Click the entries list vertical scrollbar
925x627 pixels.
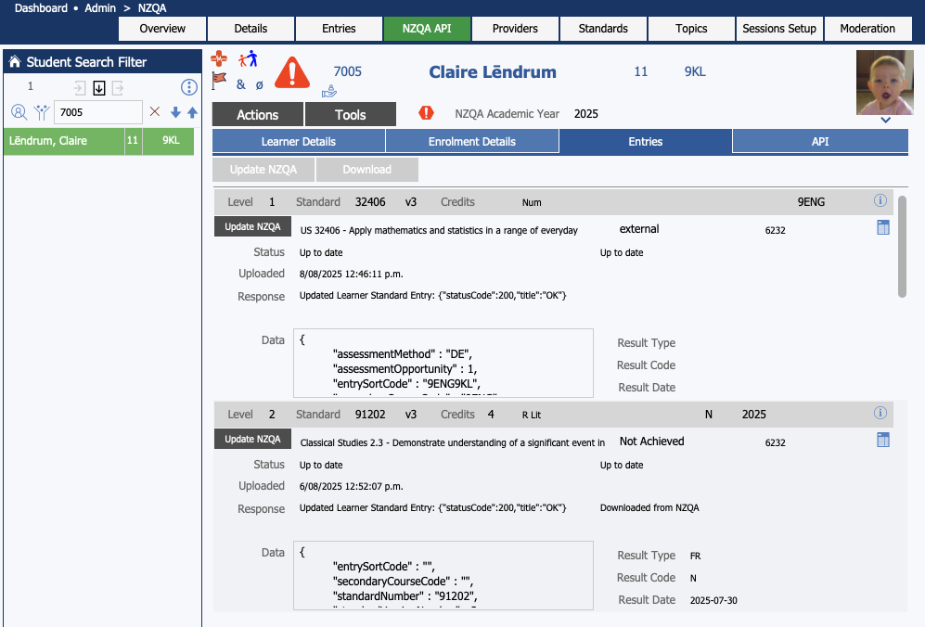tap(902, 246)
